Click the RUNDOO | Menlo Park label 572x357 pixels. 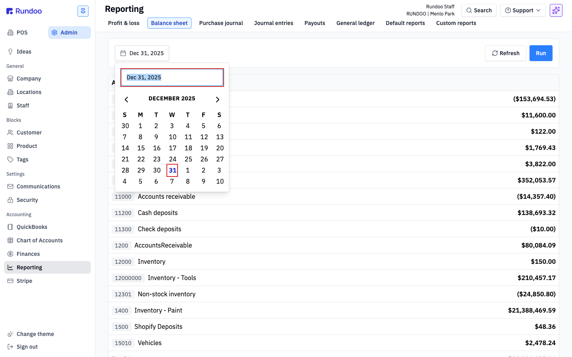(430, 13)
